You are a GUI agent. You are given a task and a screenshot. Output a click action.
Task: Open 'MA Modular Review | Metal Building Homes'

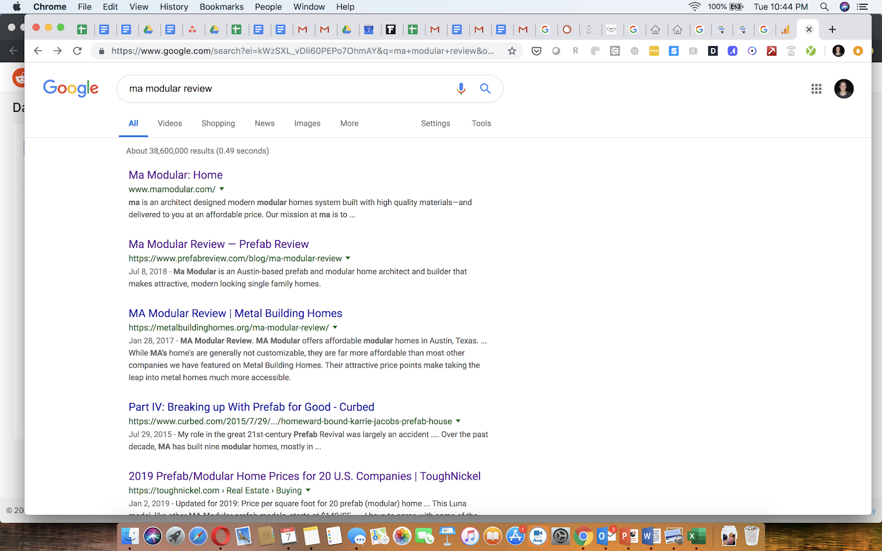[x=235, y=314]
